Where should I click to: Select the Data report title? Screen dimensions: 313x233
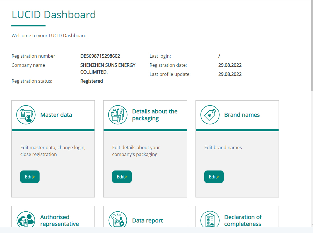[x=147, y=220]
